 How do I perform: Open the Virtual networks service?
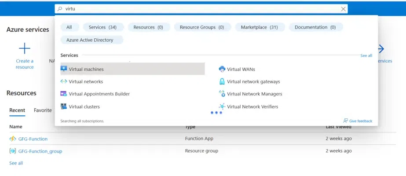(x=86, y=81)
